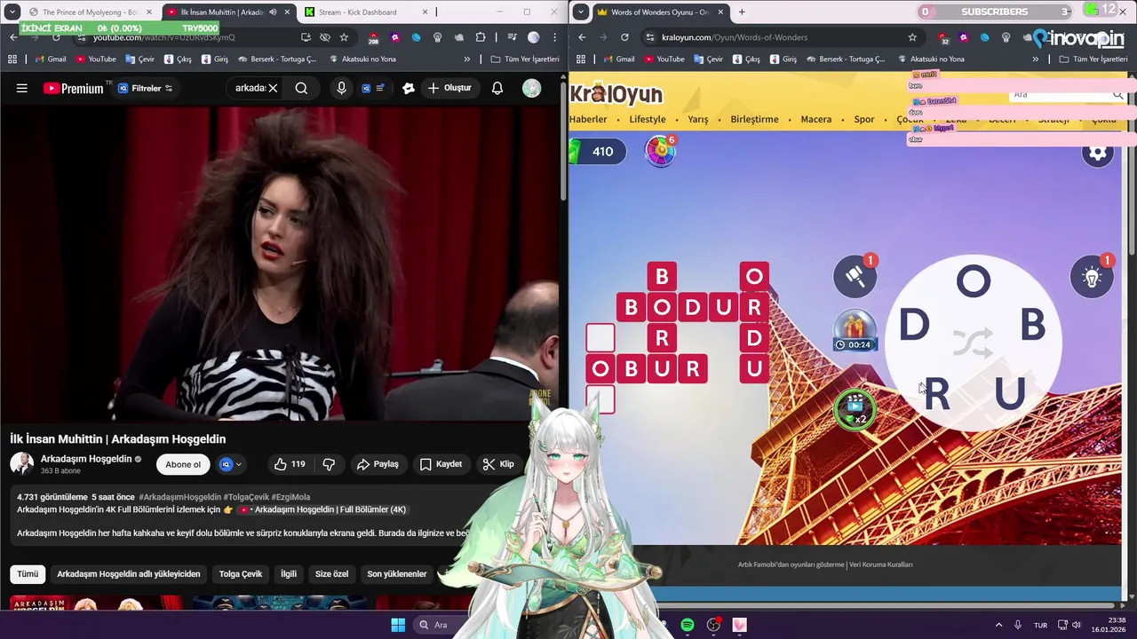1137x639 pixels.
Task: Open the Veri Koruma Kuralları link
Action: click(880, 564)
